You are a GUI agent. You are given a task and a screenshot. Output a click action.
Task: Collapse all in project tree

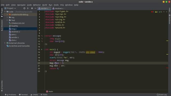(28, 8)
